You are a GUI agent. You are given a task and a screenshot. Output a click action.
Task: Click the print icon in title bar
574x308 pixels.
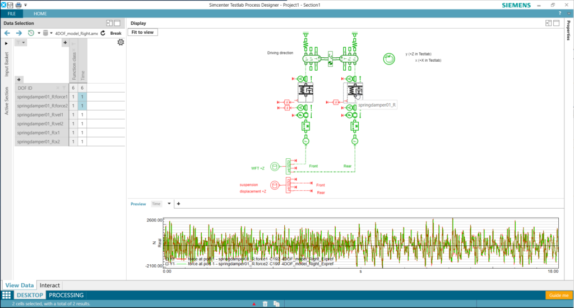coord(18,5)
